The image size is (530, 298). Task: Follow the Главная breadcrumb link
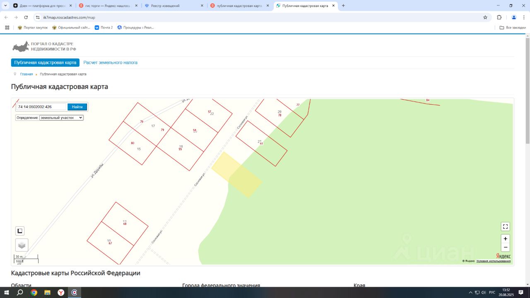[26, 74]
